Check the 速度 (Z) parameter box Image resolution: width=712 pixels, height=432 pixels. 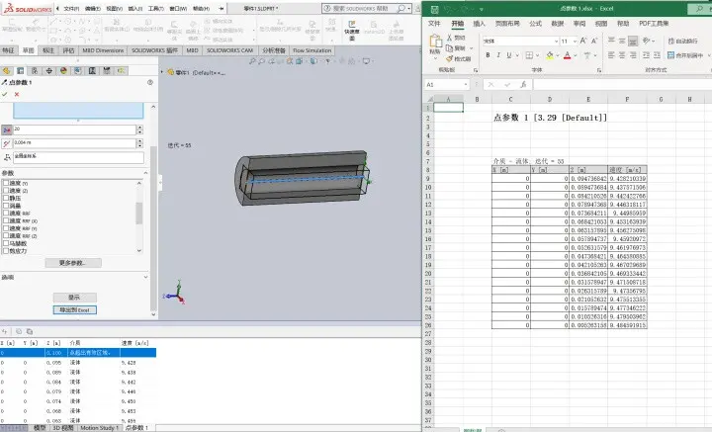coord(6,191)
